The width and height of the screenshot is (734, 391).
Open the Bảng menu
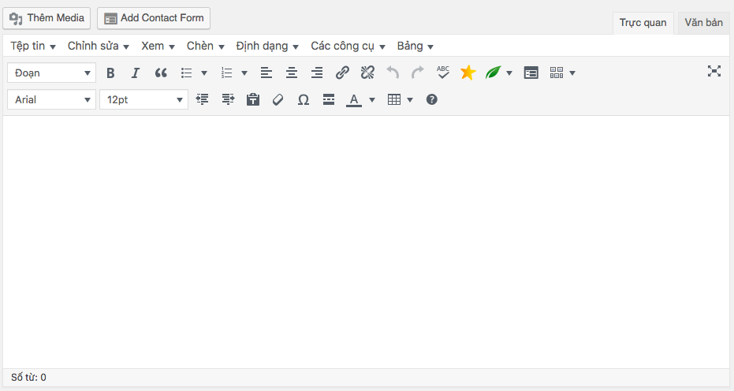coord(415,46)
